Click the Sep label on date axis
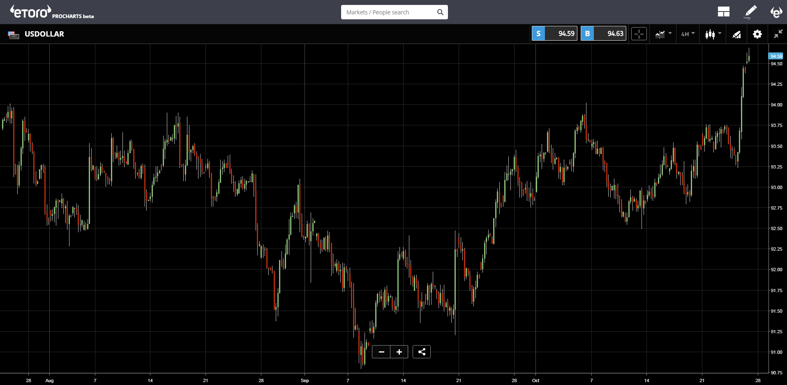Image resolution: width=787 pixels, height=385 pixels. click(305, 380)
